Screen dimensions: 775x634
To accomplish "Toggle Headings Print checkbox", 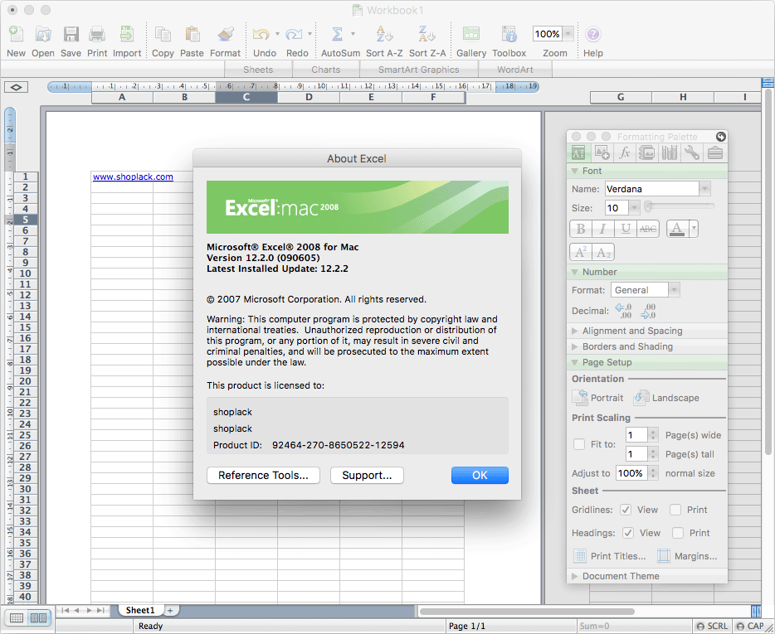I will [x=678, y=533].
